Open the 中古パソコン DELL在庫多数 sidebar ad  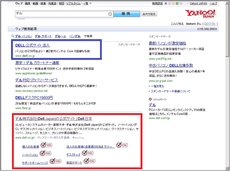[x=171, y=65]
